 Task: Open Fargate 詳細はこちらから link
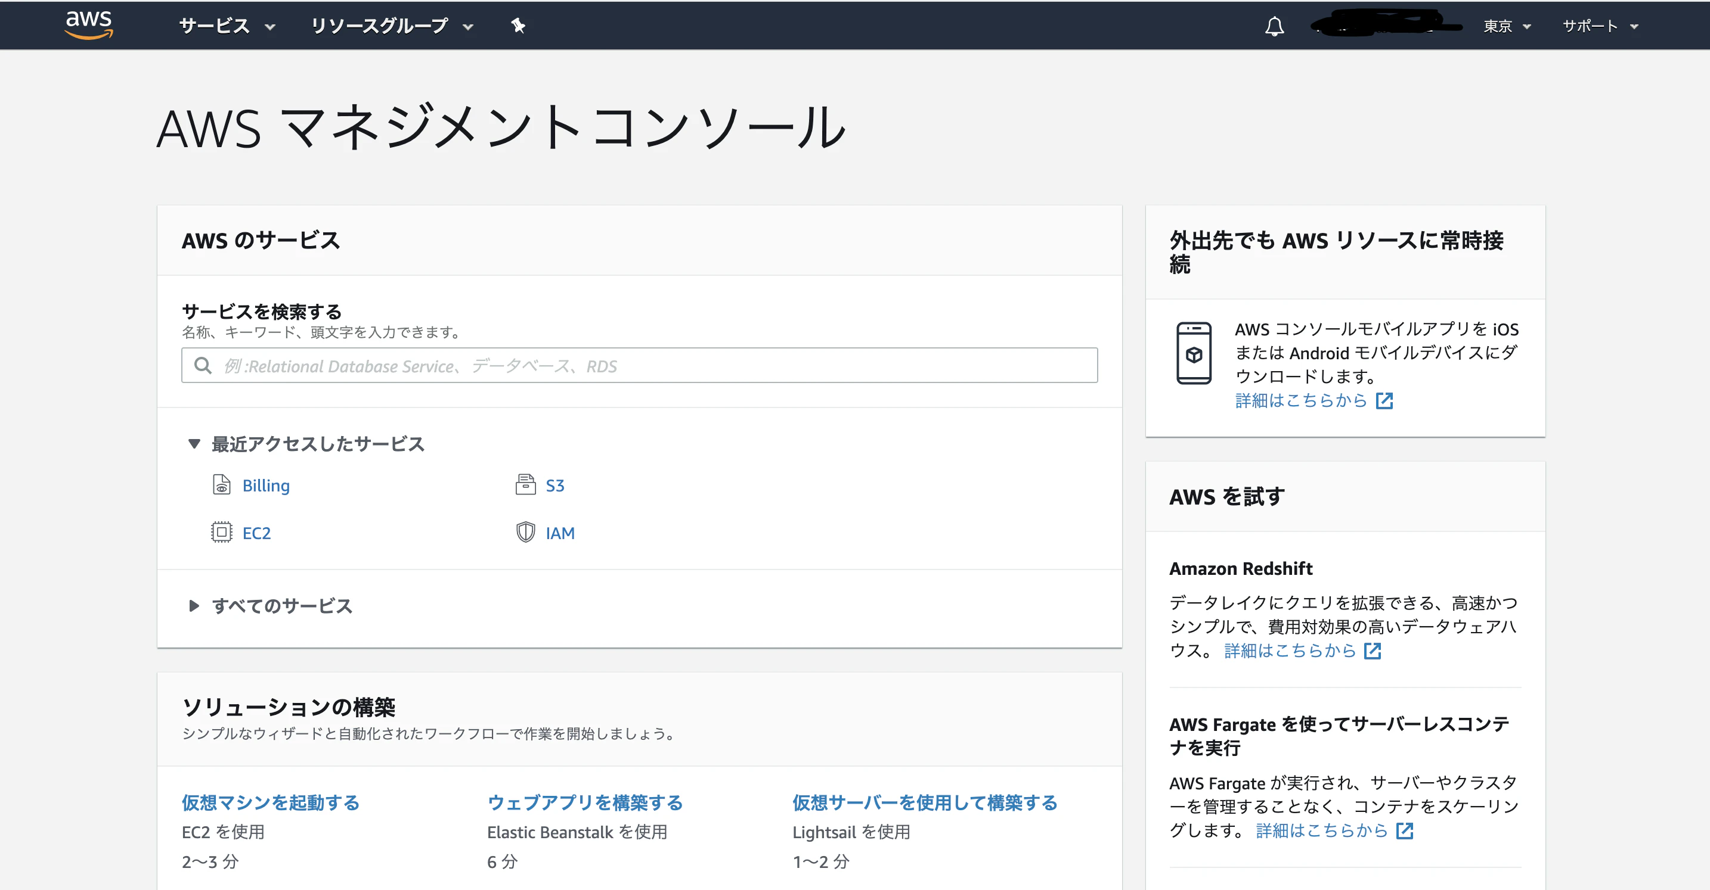click(1322, 831)
